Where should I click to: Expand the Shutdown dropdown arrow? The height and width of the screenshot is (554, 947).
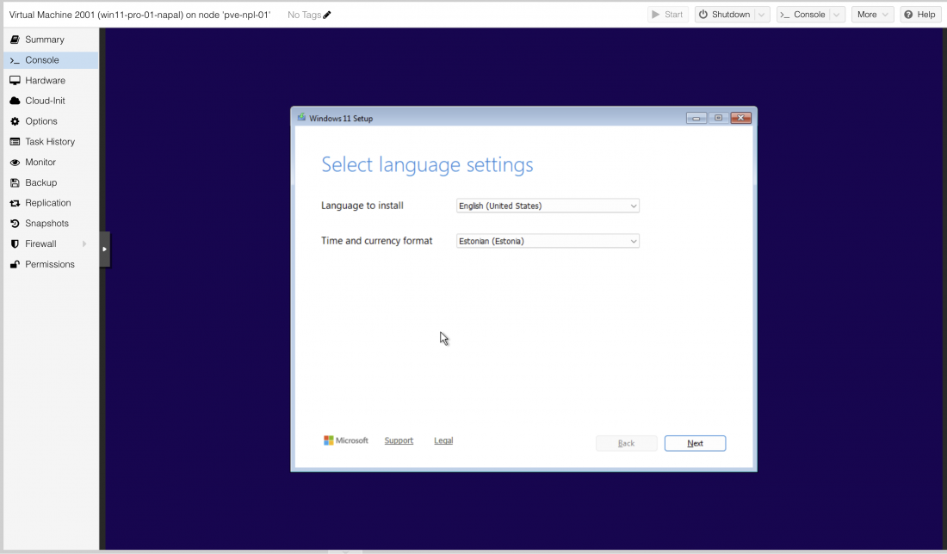click(762, 15)
